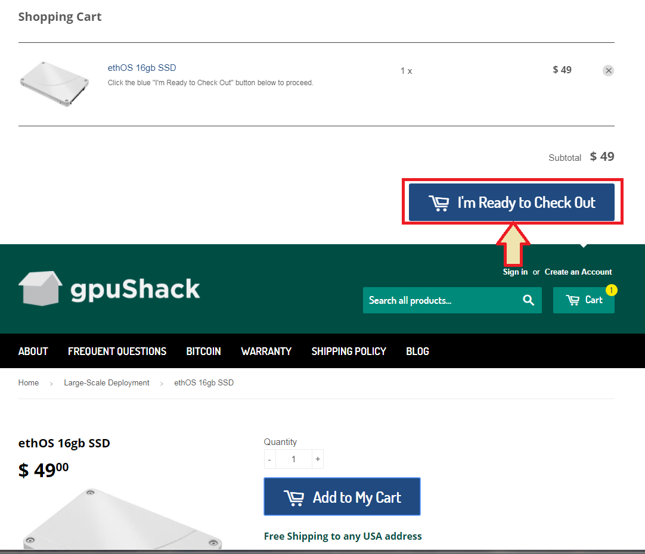645x554 pixels.
Task: Click the 1 x quantity text in cart
Action: [407, 71]
